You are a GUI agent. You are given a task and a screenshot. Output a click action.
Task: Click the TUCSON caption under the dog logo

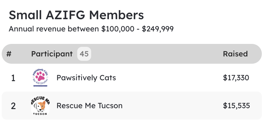click(40, 114)
